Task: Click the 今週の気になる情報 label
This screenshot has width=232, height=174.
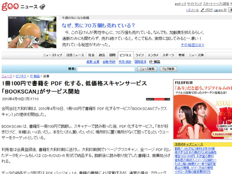Action: coord(75,18)
